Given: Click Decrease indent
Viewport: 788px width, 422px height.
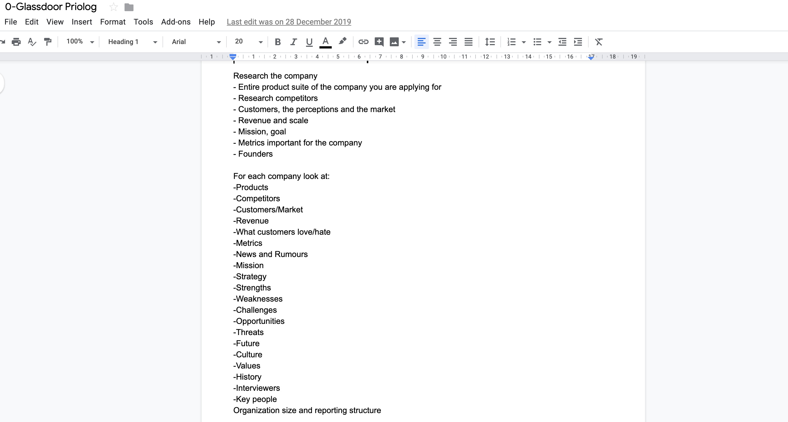Looking at the screenshot, I should 562,42.
